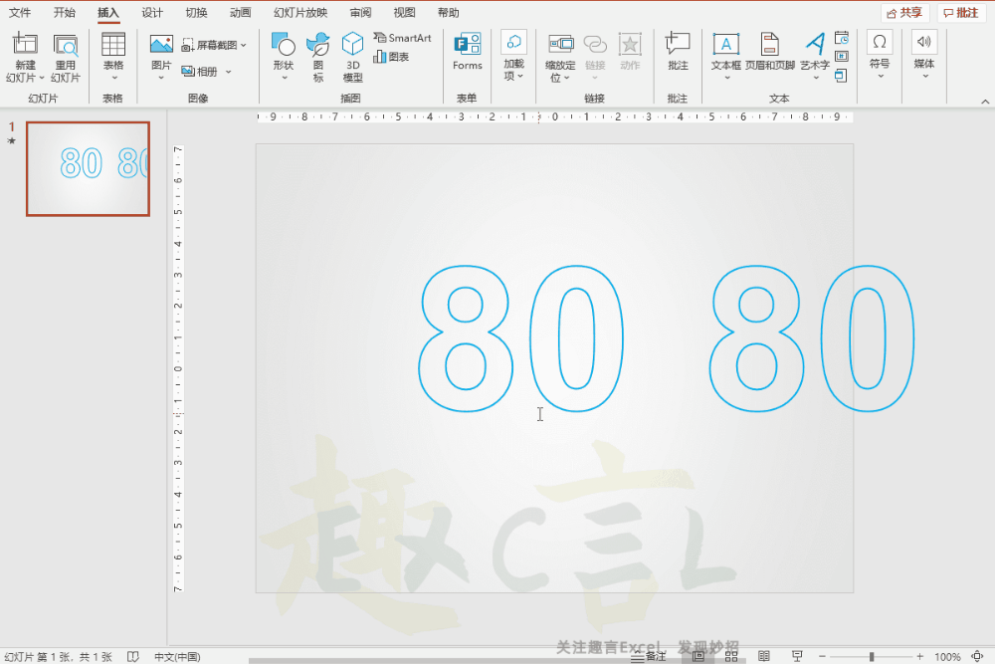Insert Slide Number icon
Image resolution: width=995 pixels, height=664 pixels.
(842, 57)
